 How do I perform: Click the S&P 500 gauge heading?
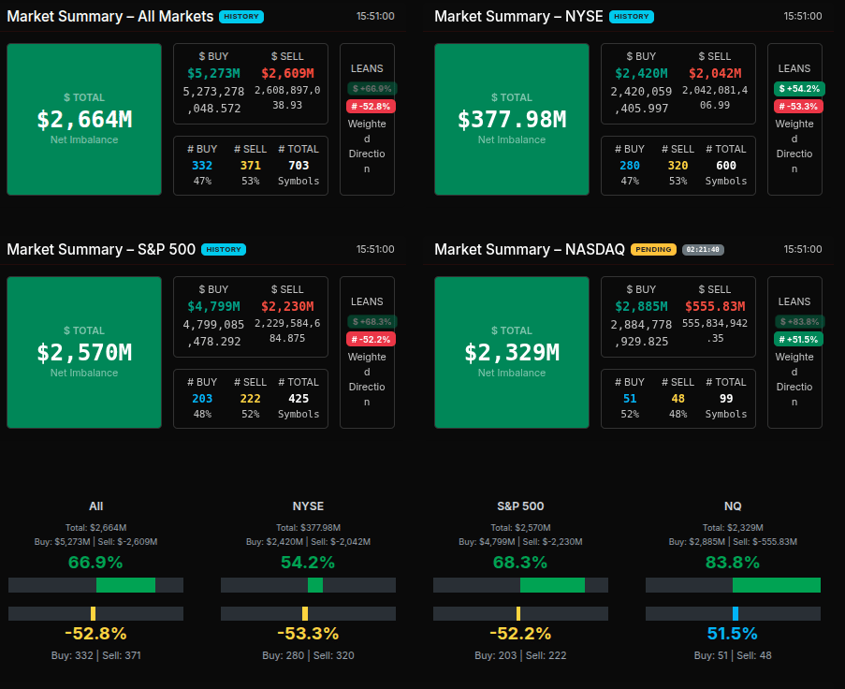pyautogui.click(x=520, y=506)
